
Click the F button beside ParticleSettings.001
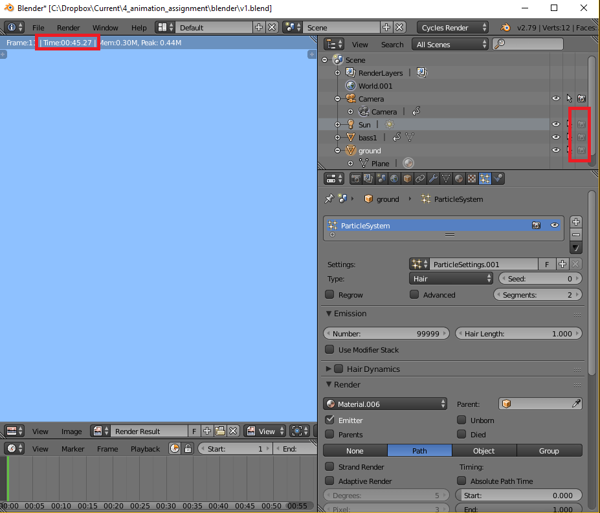[547, 264]
